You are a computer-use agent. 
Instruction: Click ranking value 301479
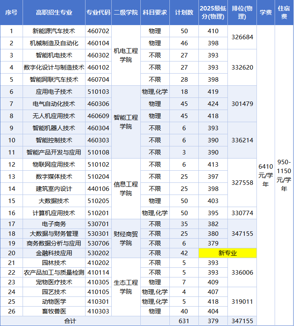[x=242, y=104]
